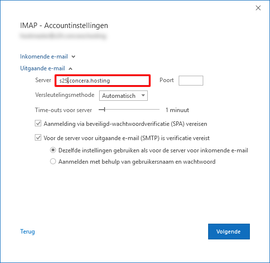Image resolution: width=270 pixels, height=263 pixels.
Task: Select Aanmelden met gebruikersnaam en wachtwoord option
Action: (53, 161)
